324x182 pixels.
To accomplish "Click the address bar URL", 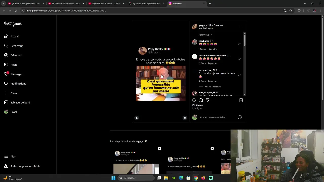I will [66, 11].
